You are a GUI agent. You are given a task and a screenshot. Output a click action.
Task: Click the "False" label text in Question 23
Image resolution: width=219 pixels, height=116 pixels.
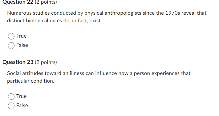coord(22,105)
